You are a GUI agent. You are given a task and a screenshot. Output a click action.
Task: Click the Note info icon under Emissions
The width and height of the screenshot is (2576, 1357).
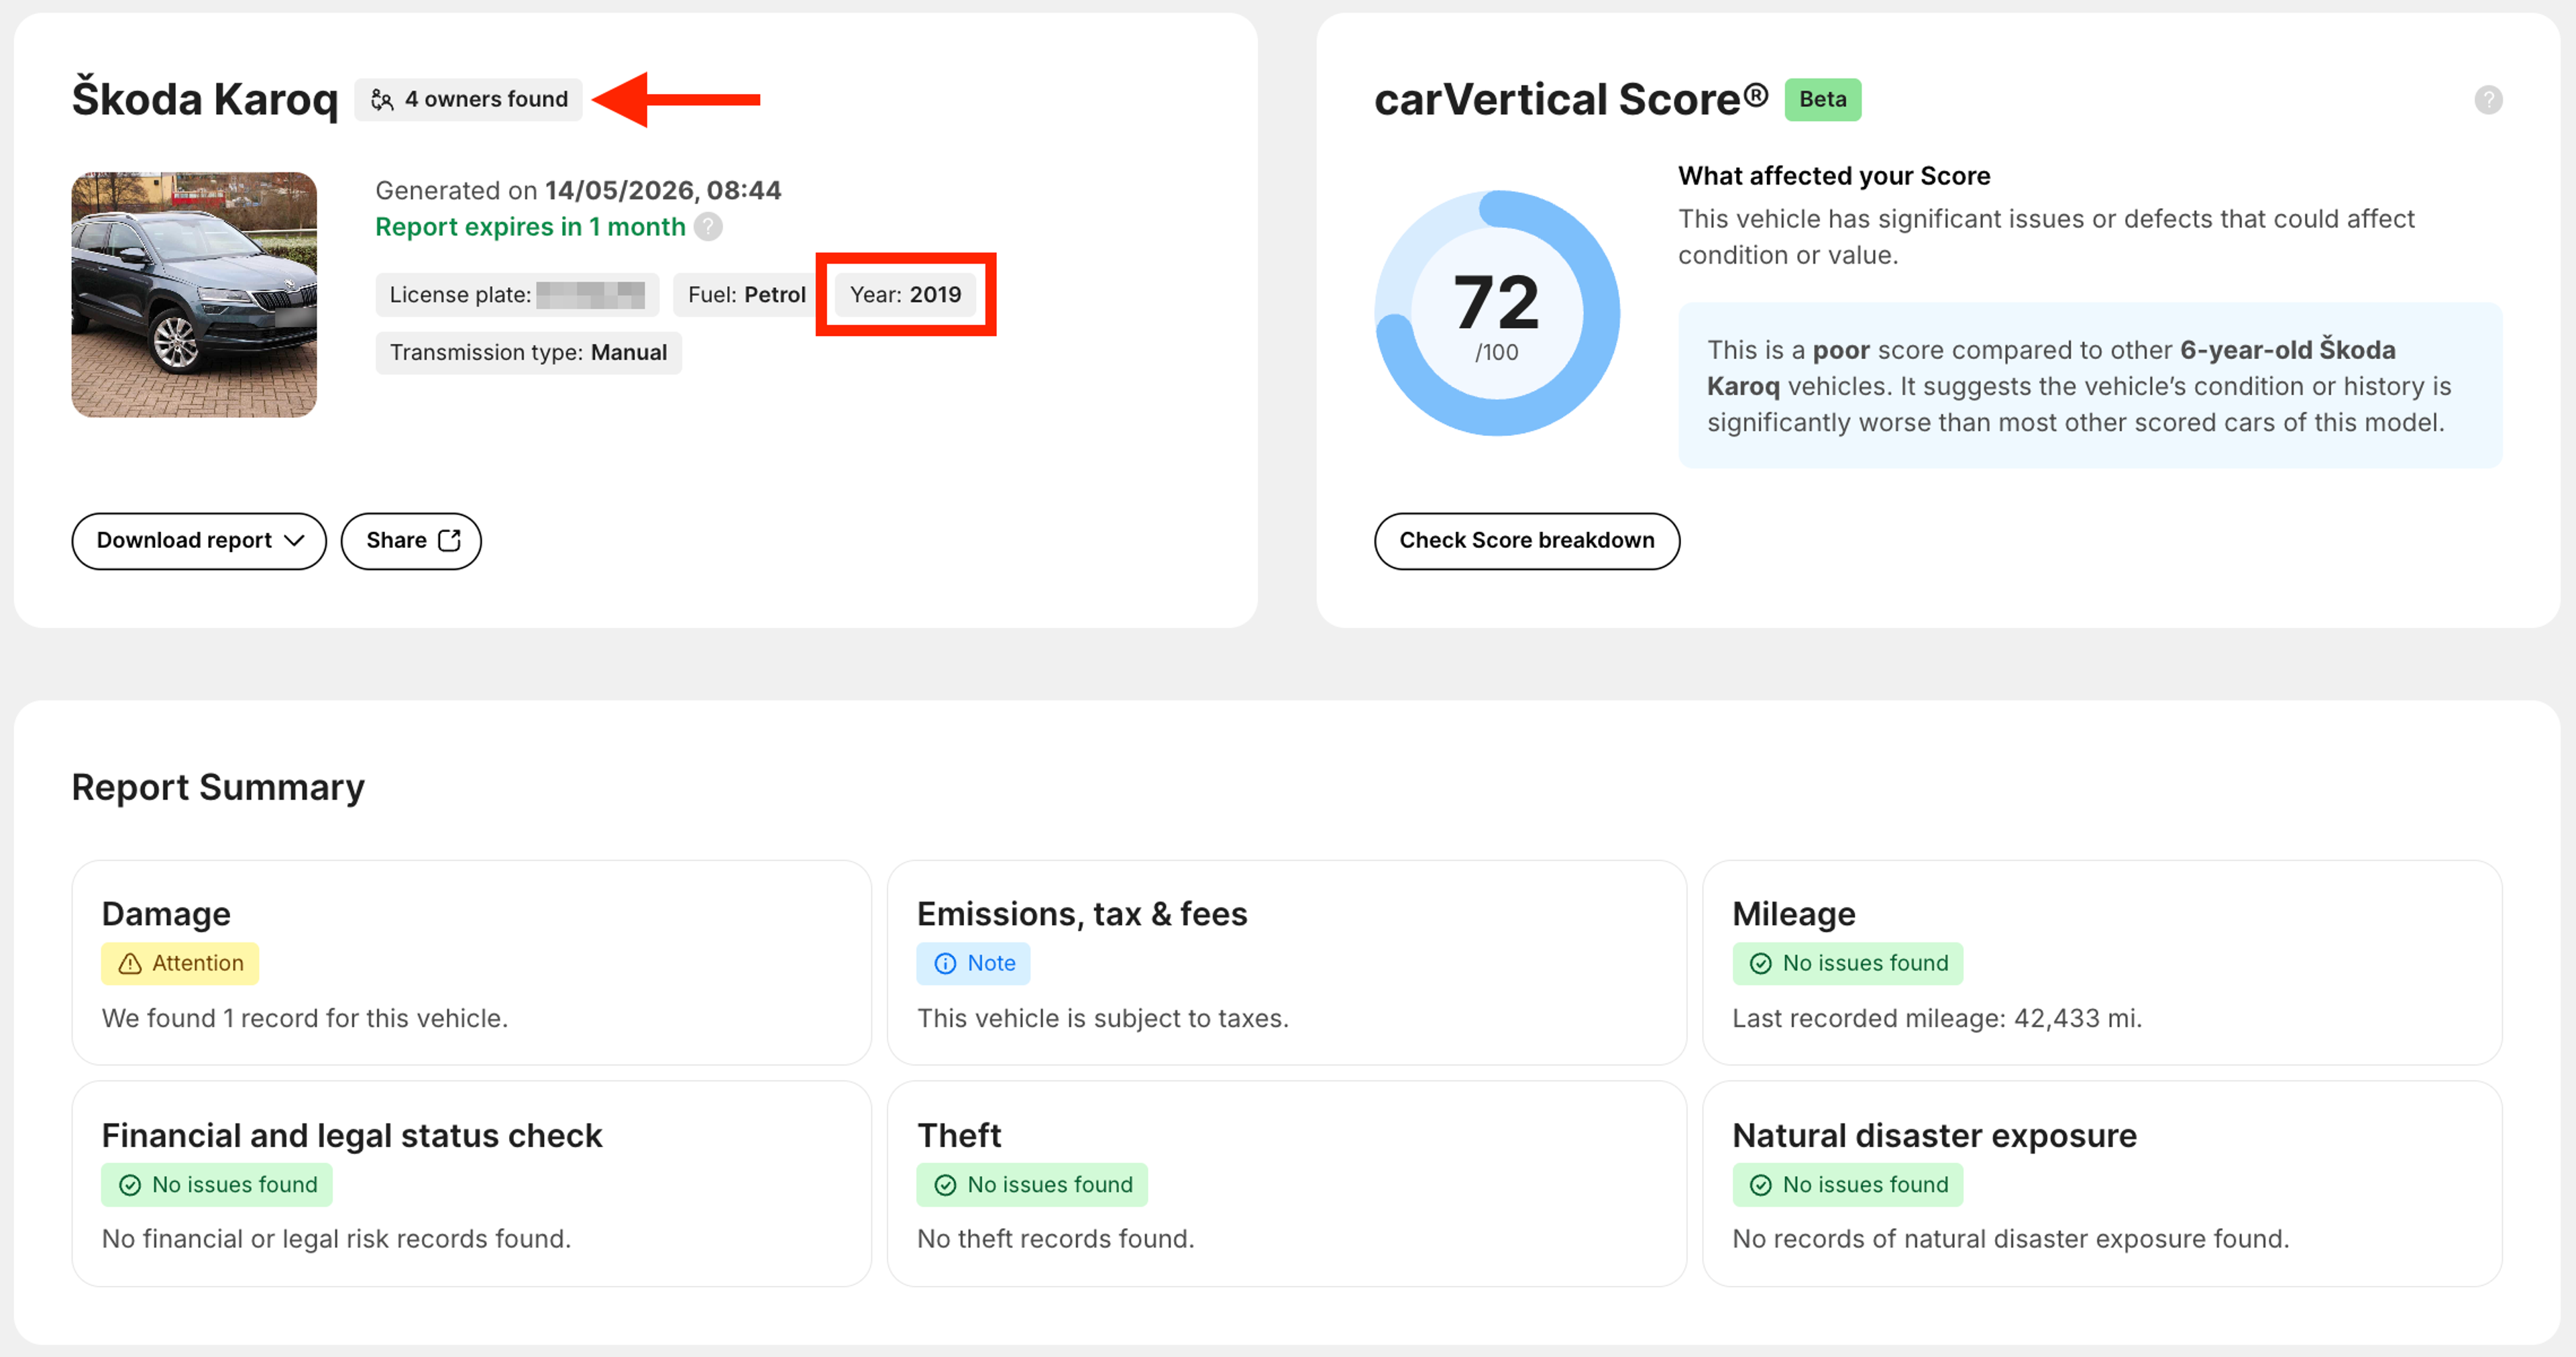944,963
